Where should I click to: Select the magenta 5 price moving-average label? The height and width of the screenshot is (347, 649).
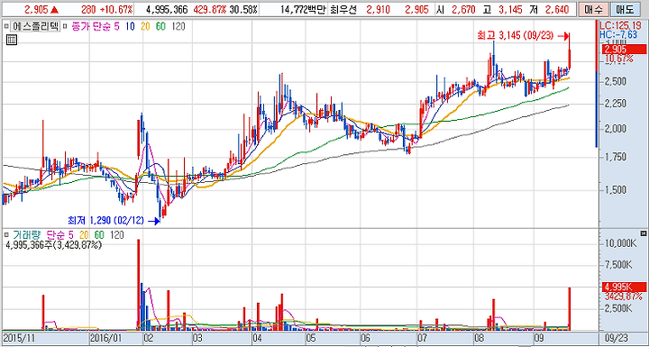tap(116, 27)
